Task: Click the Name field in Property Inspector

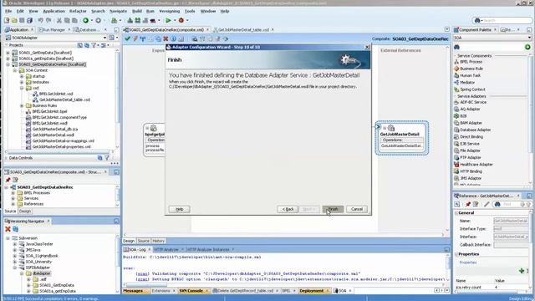Action: (511, 221)
